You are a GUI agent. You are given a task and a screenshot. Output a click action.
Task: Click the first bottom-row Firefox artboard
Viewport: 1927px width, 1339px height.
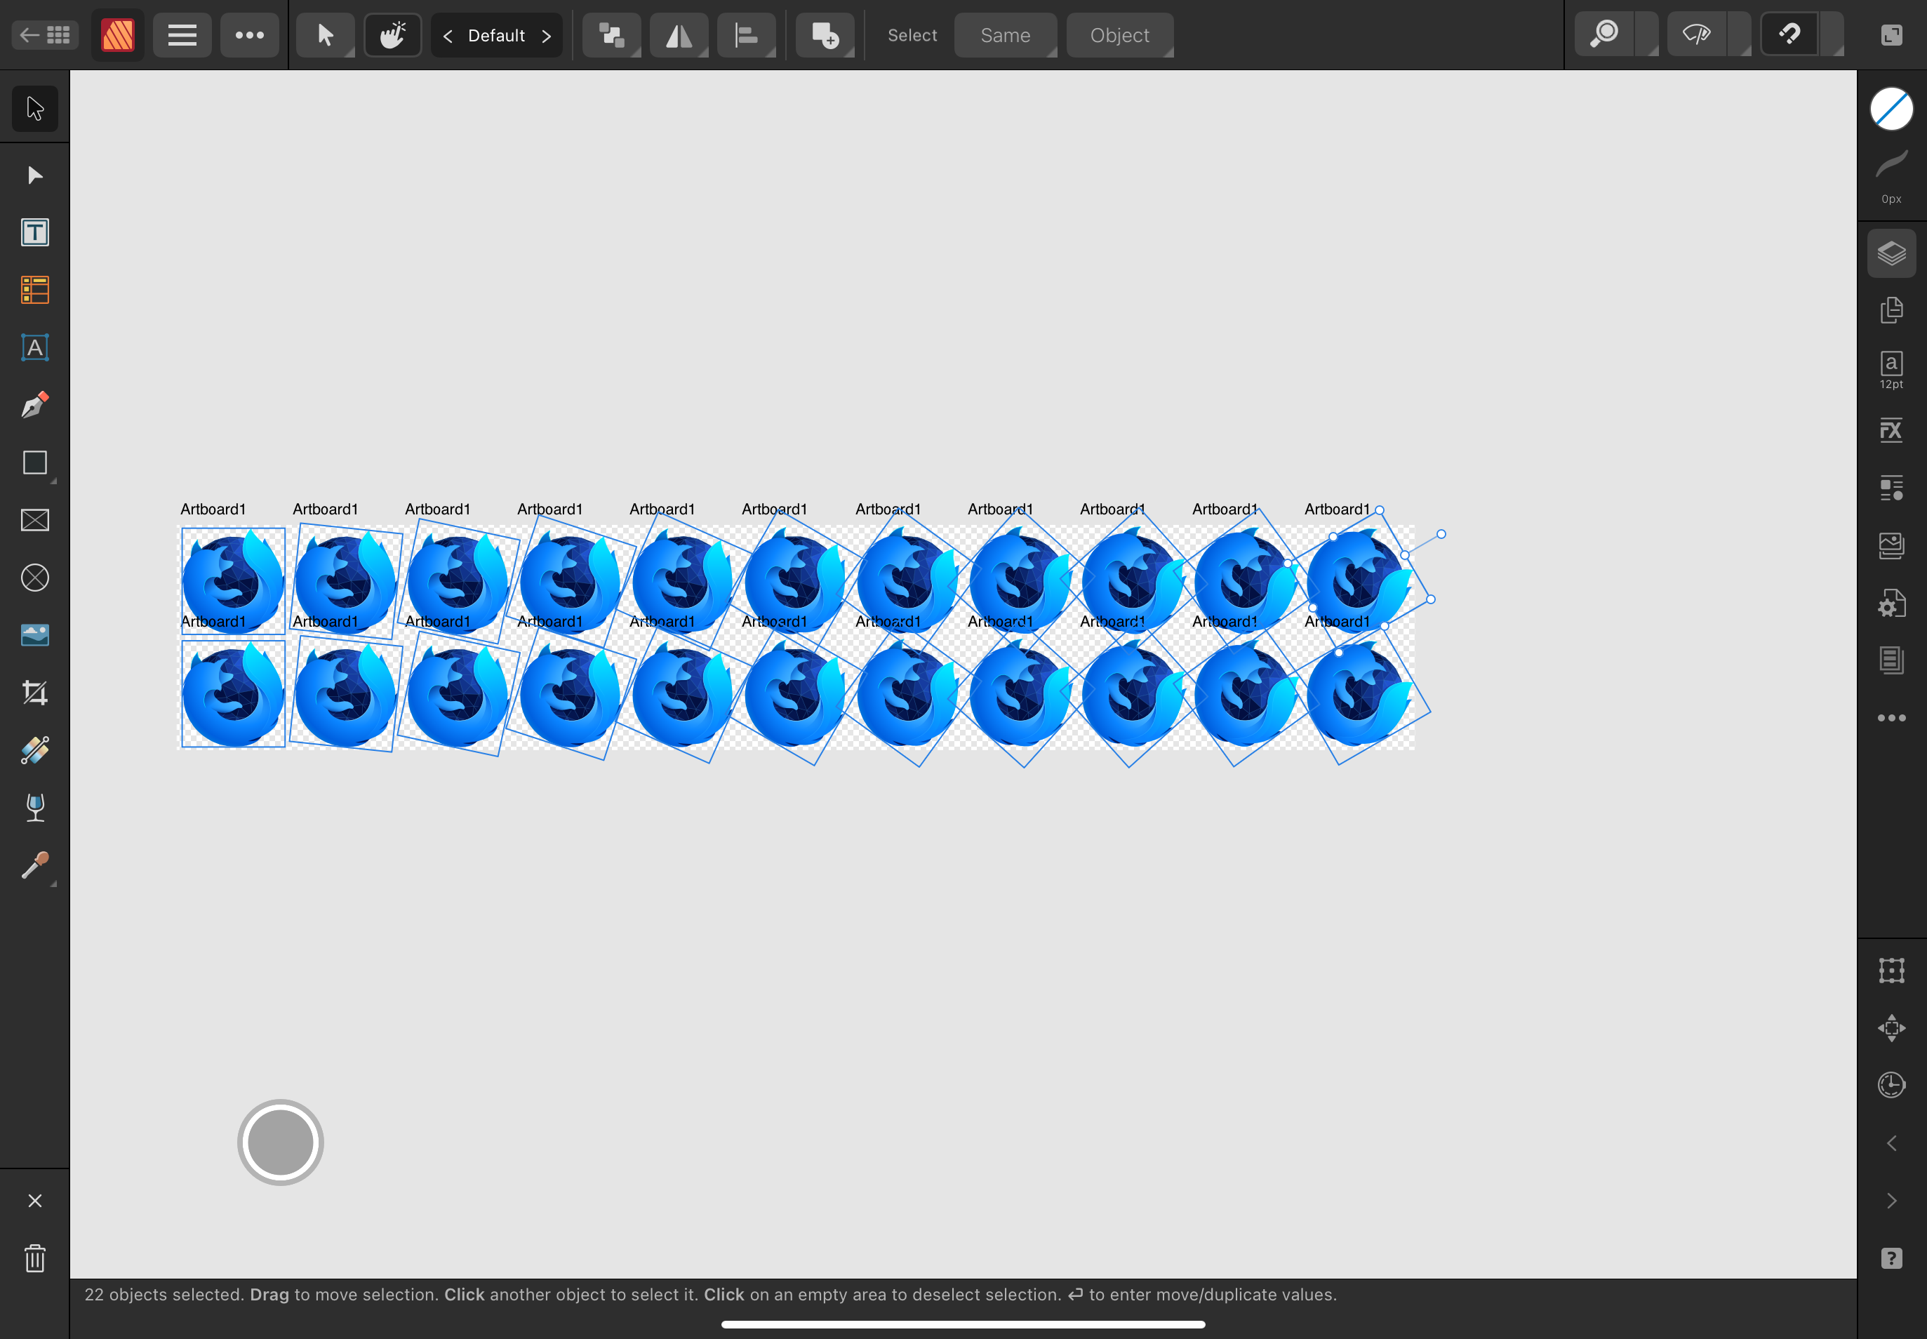233,694
